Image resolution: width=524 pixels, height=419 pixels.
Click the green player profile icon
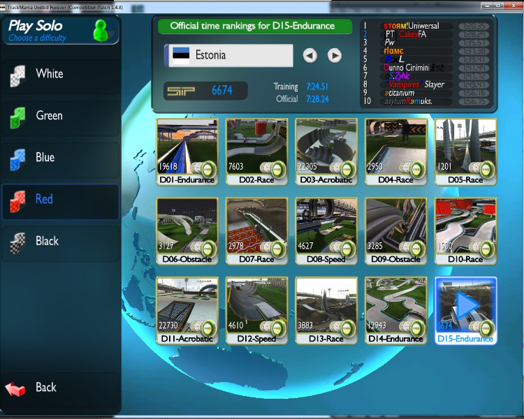[102, 31]
